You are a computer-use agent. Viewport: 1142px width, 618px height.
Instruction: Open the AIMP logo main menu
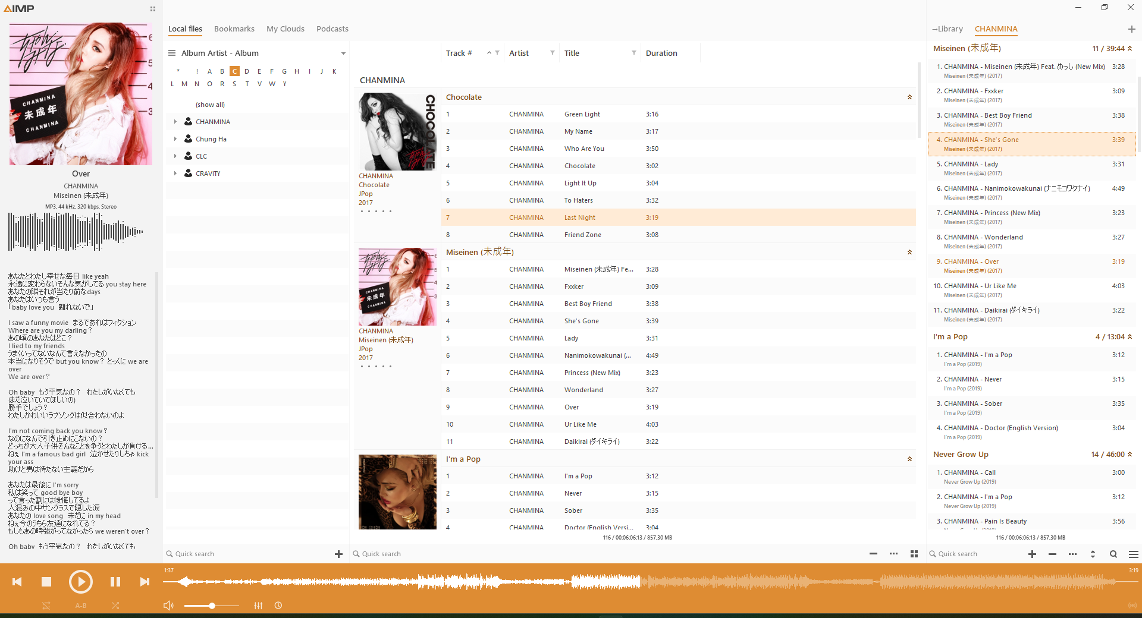(x=19, y=8)
